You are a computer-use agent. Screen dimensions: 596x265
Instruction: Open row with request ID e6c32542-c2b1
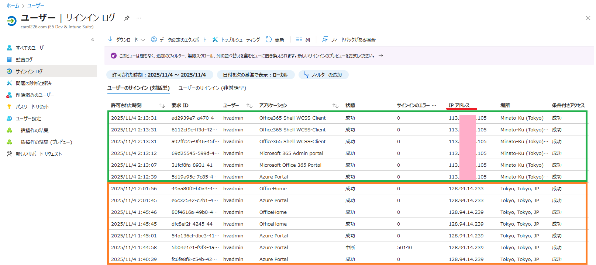click(x=347, y=200)
